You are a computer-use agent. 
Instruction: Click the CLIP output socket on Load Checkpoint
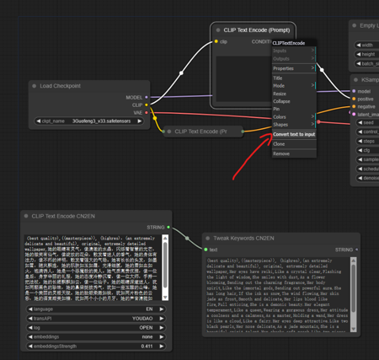point(147,105)
